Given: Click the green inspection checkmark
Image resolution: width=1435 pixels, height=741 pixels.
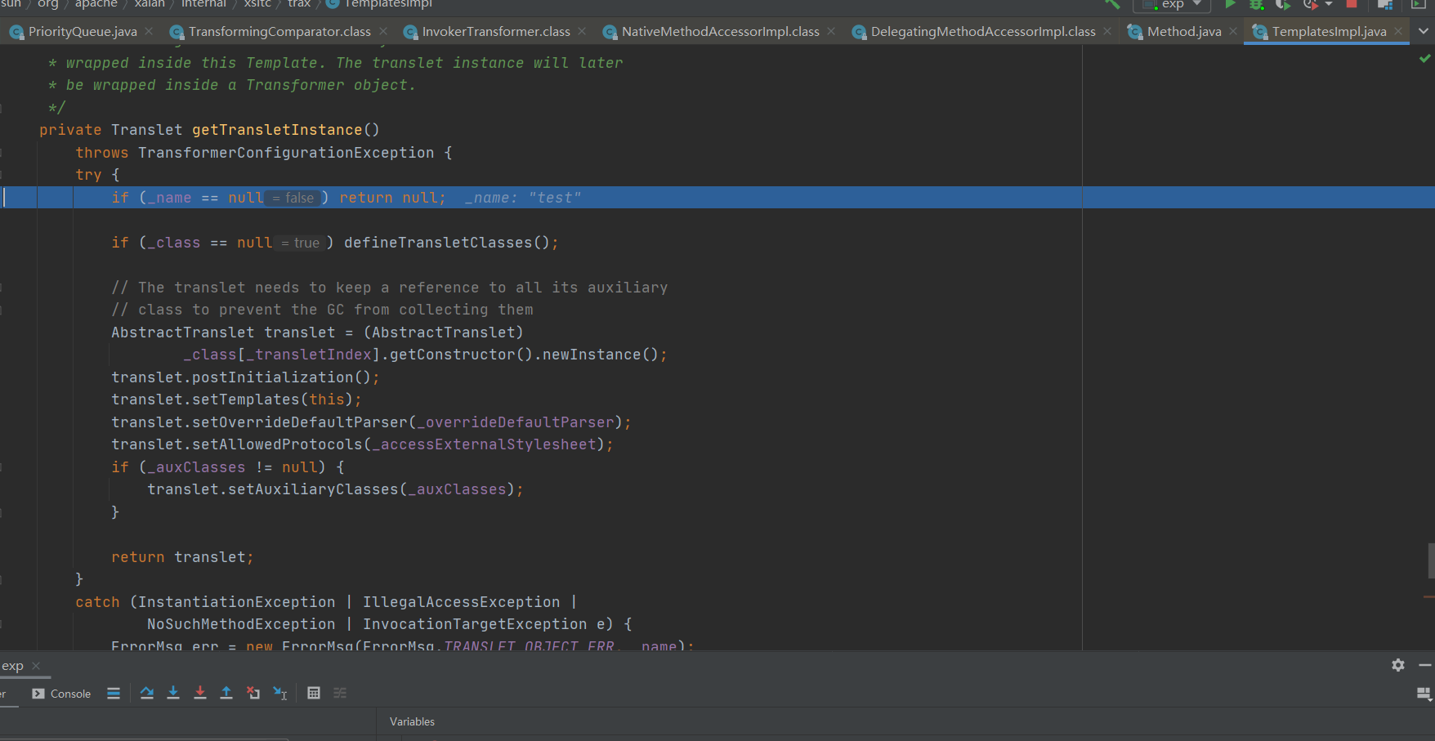Looking at the screenshot, I should [x=1425, y=59].
